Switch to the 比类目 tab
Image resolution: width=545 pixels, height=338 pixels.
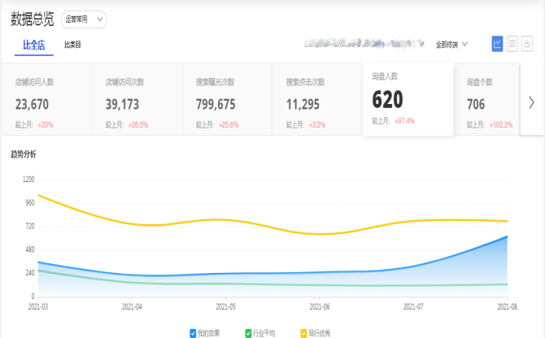coord(72,45)
